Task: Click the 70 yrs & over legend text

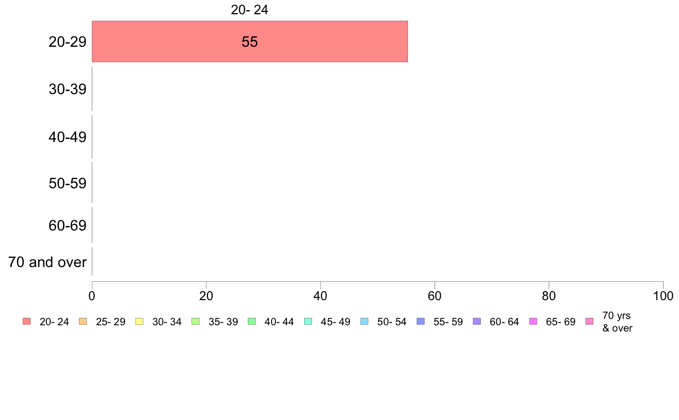Action: 617,322
